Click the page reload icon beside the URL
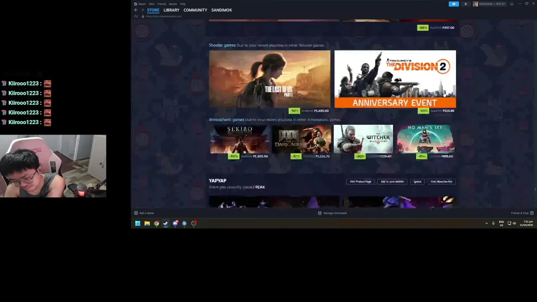 136,16
